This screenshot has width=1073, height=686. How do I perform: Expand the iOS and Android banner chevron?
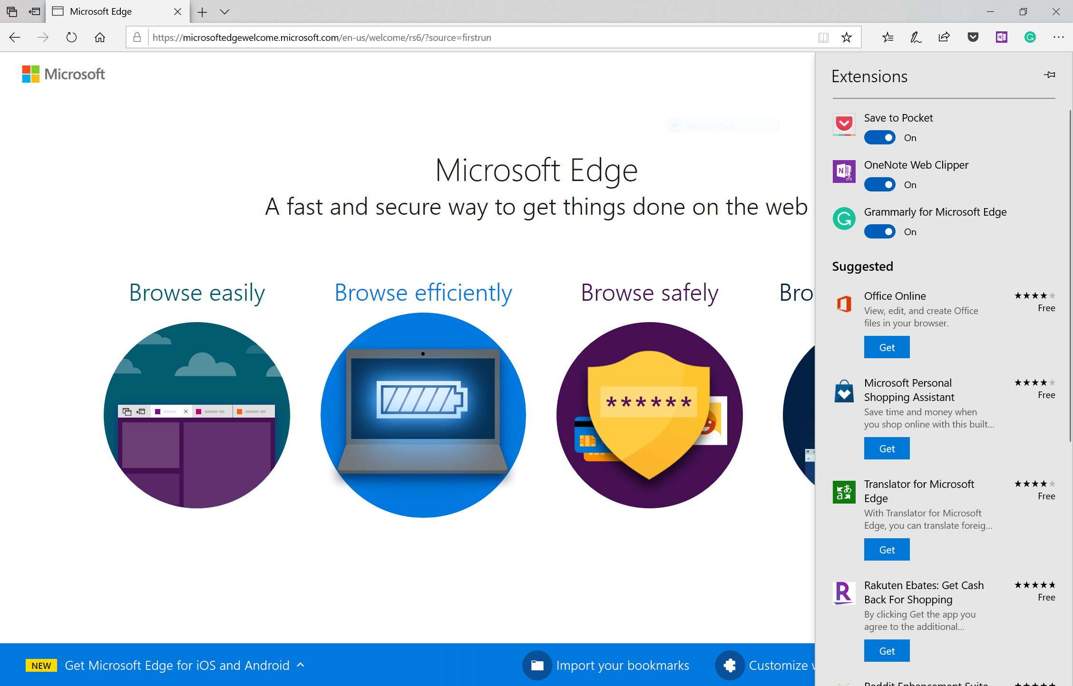tap(301, 665)
